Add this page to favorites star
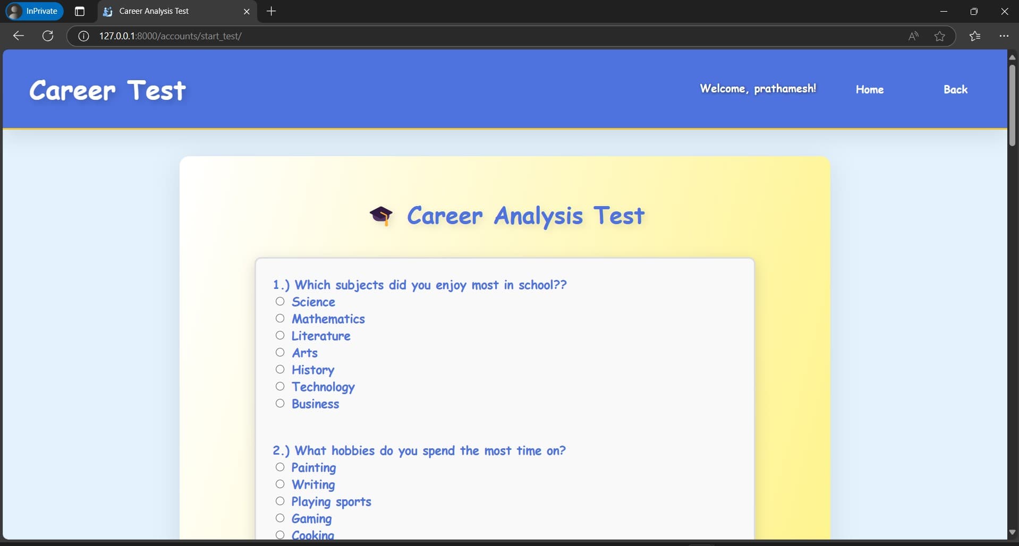1019x546 pixels. (940, 36)
